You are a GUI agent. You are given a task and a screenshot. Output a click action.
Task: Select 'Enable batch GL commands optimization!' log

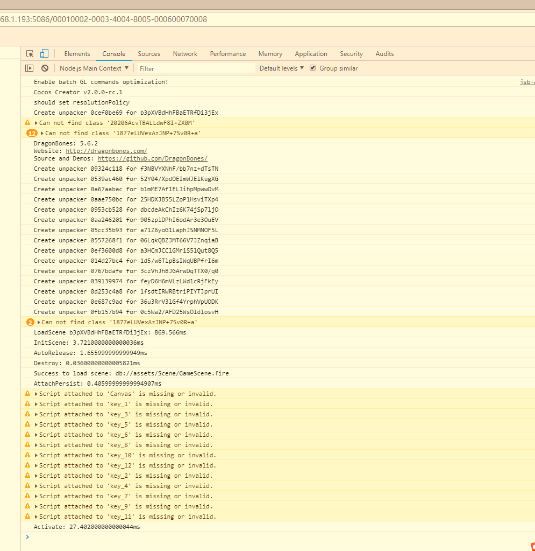pyautogui.click(x=101, y=82)
